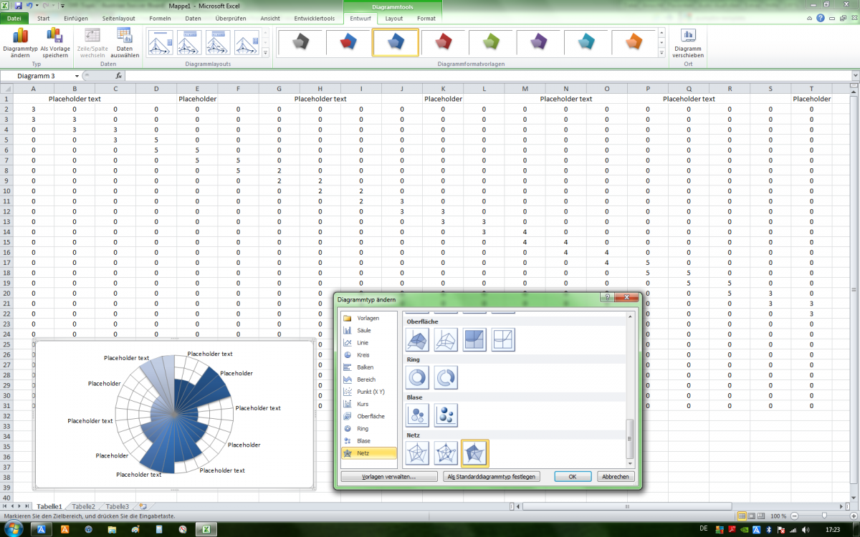The width and height of the screenshot is (860, 537).
Task: Switch to Page Break Preview in status bar
Action: 762,516
